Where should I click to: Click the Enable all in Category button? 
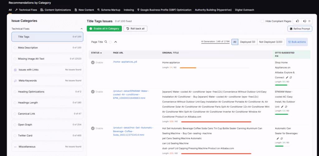(104, 29)
